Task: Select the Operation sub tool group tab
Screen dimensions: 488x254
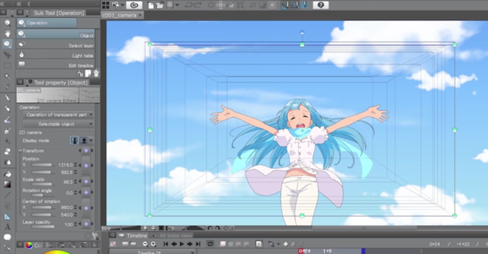Action: pos(47,23)
